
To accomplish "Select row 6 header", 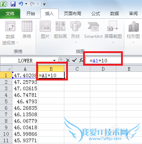I will [x=6, y=108].
